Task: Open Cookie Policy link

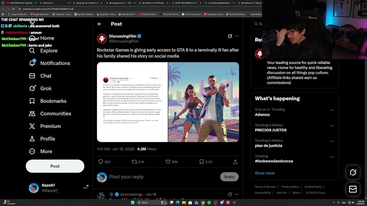Action: (x=313, y=187)
